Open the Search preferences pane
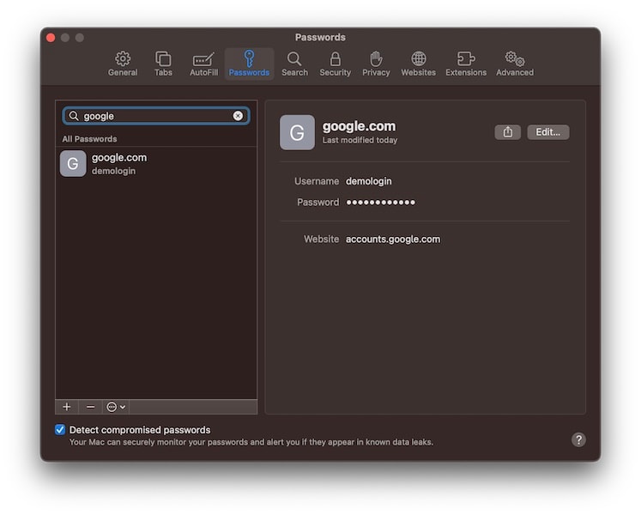 [294, 64]
